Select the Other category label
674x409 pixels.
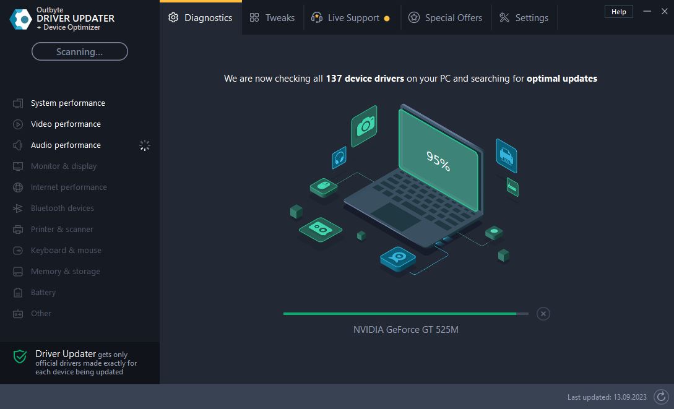(x=41, y=314)
